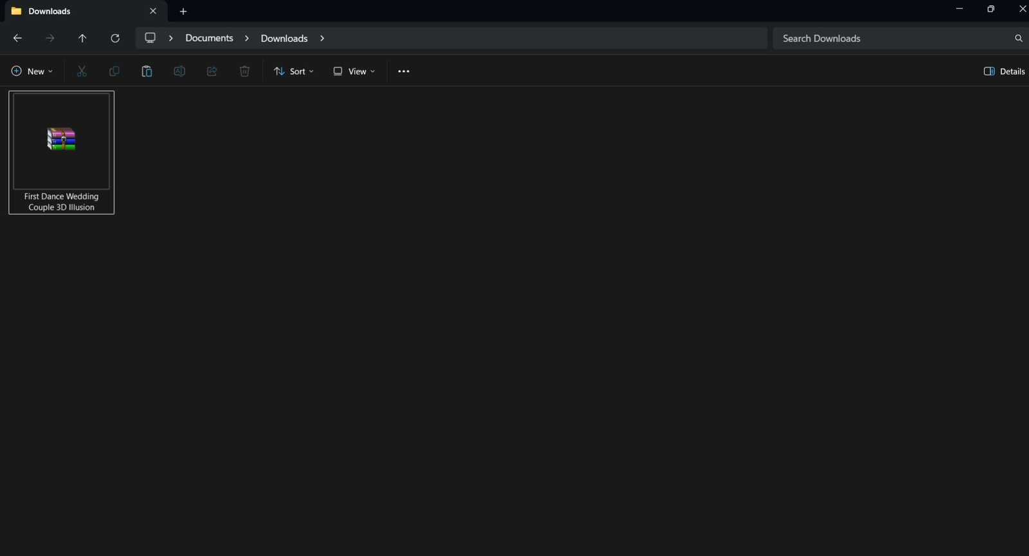
Task: Expand chevron after Downloads breadcrumb
Action: pyautogui.click(x=322, y=39)
